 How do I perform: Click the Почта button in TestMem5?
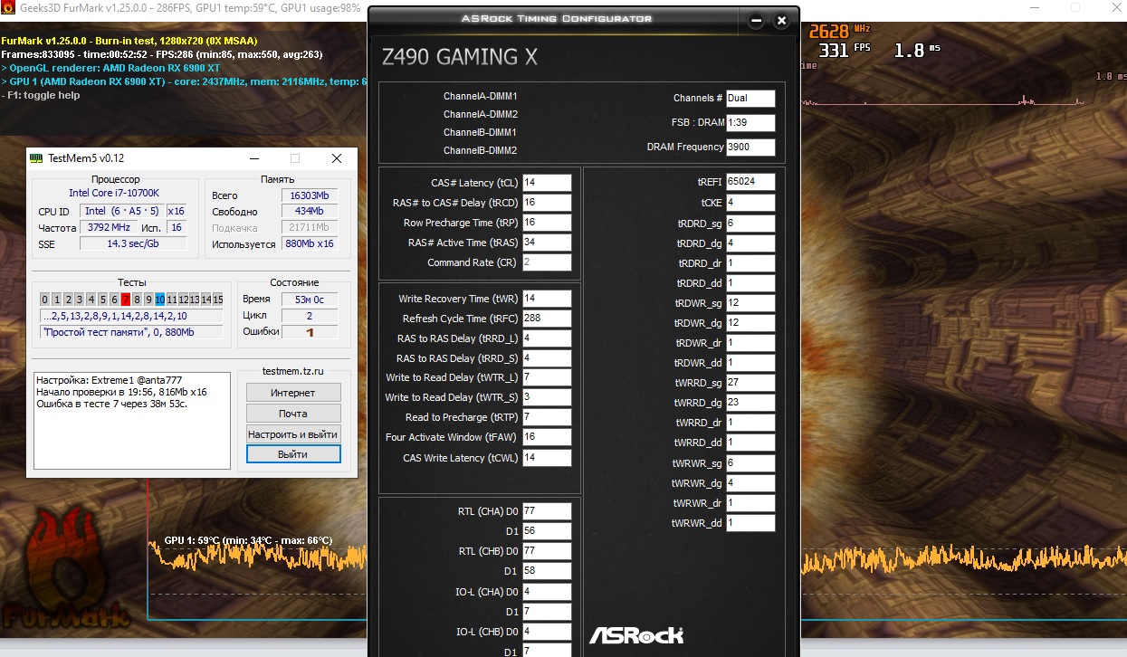point(292,414)
